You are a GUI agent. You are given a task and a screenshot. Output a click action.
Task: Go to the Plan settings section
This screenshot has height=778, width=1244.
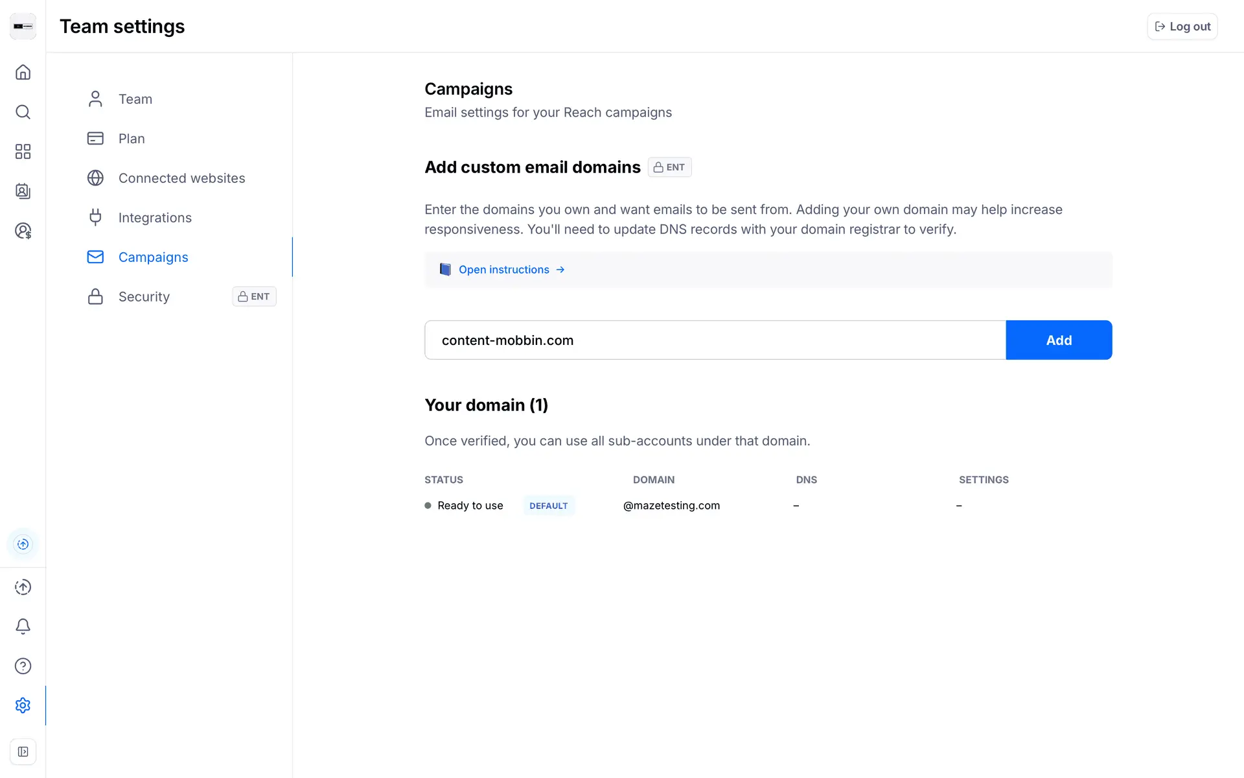tap(132, 139)
